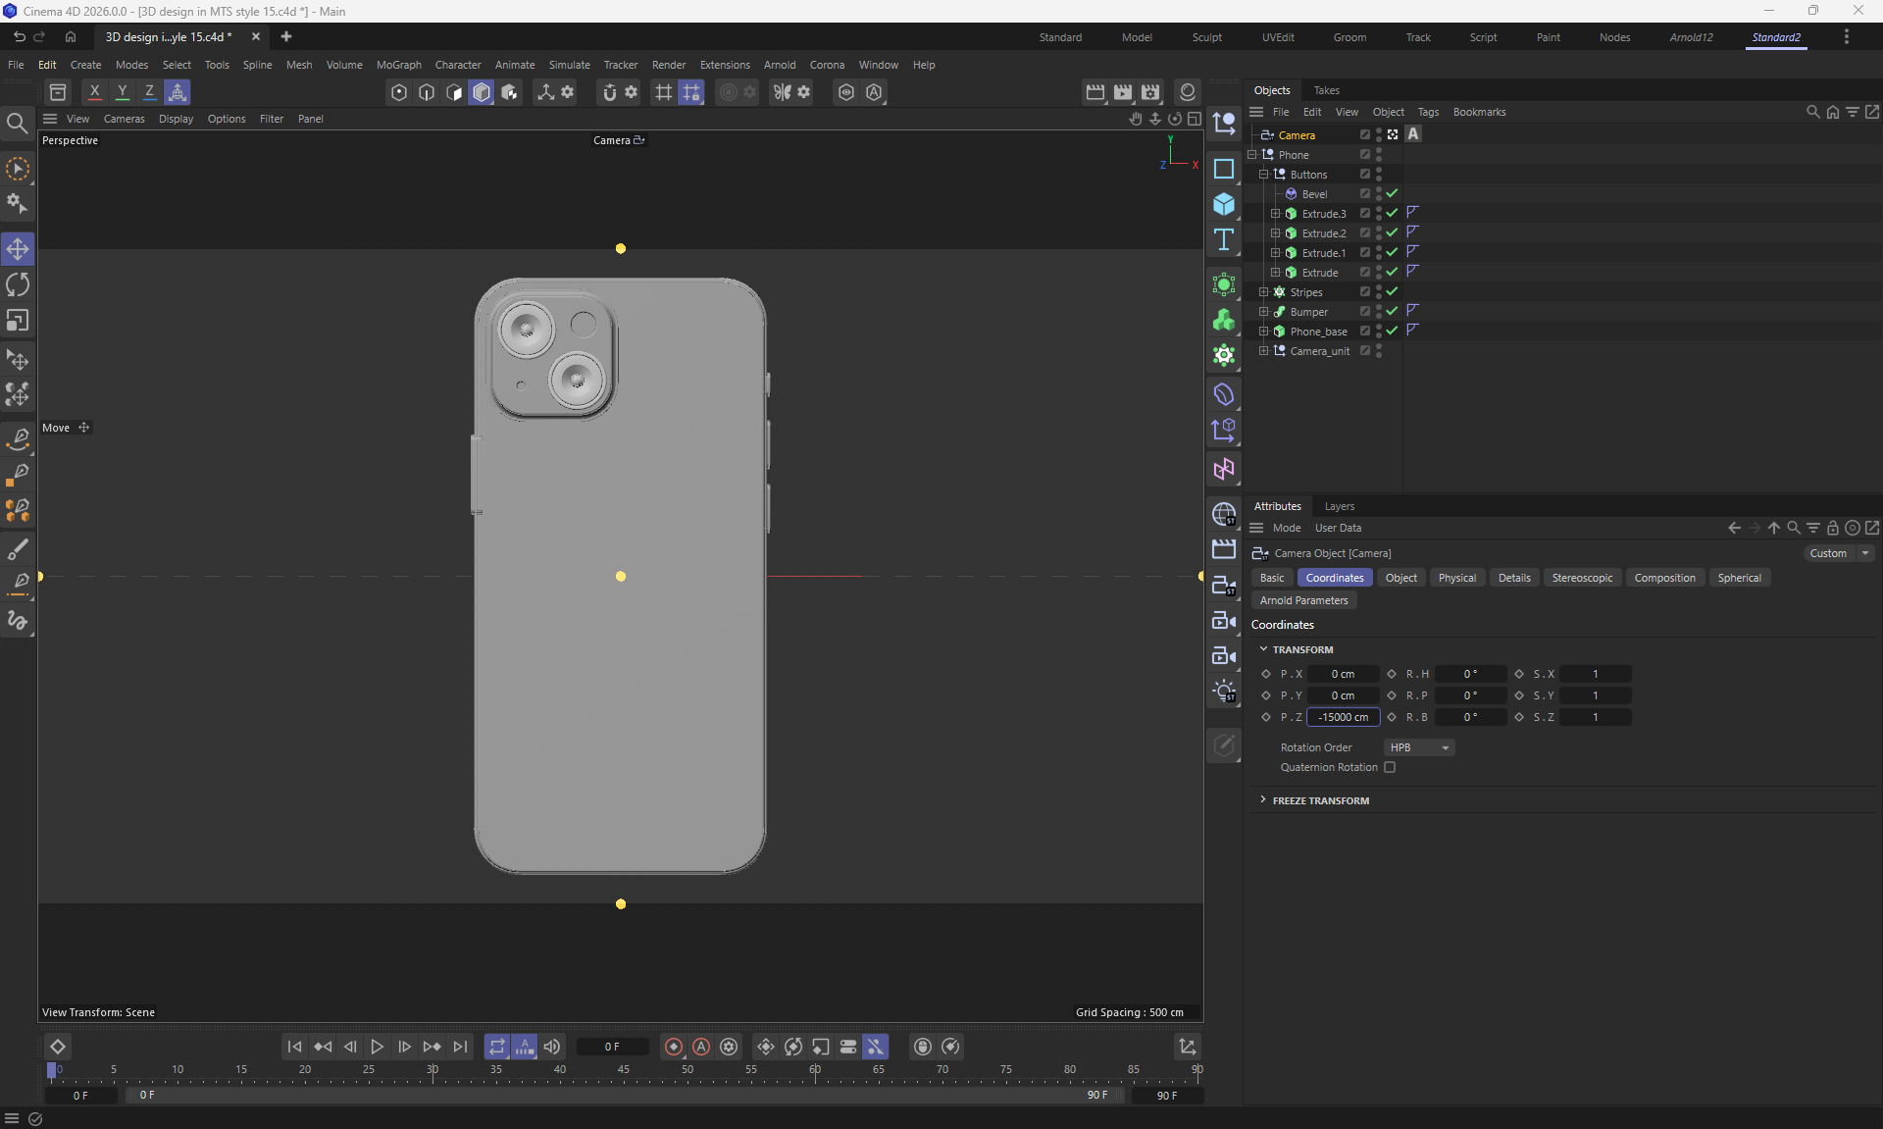Click the Record Active Objects button

point(674,1047)
